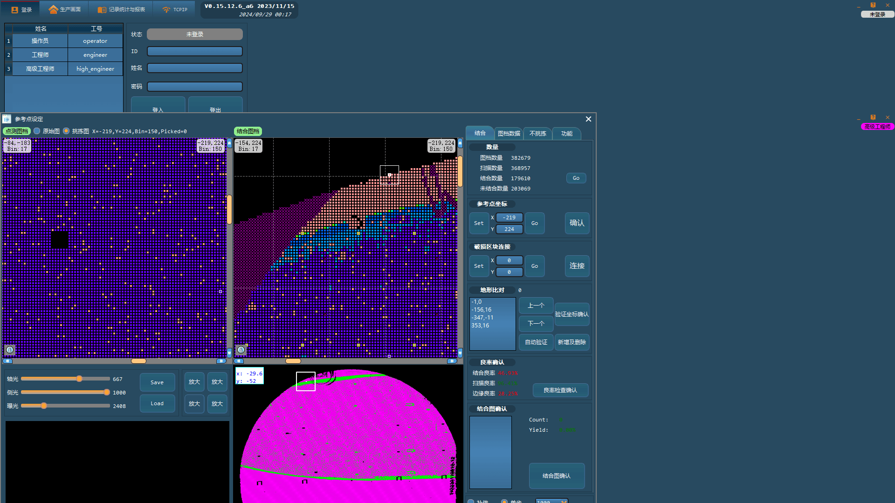This screenshot has width=895, height=503.
Task: Adjust the 曝光 slider handle
Action: click(44, 406)
